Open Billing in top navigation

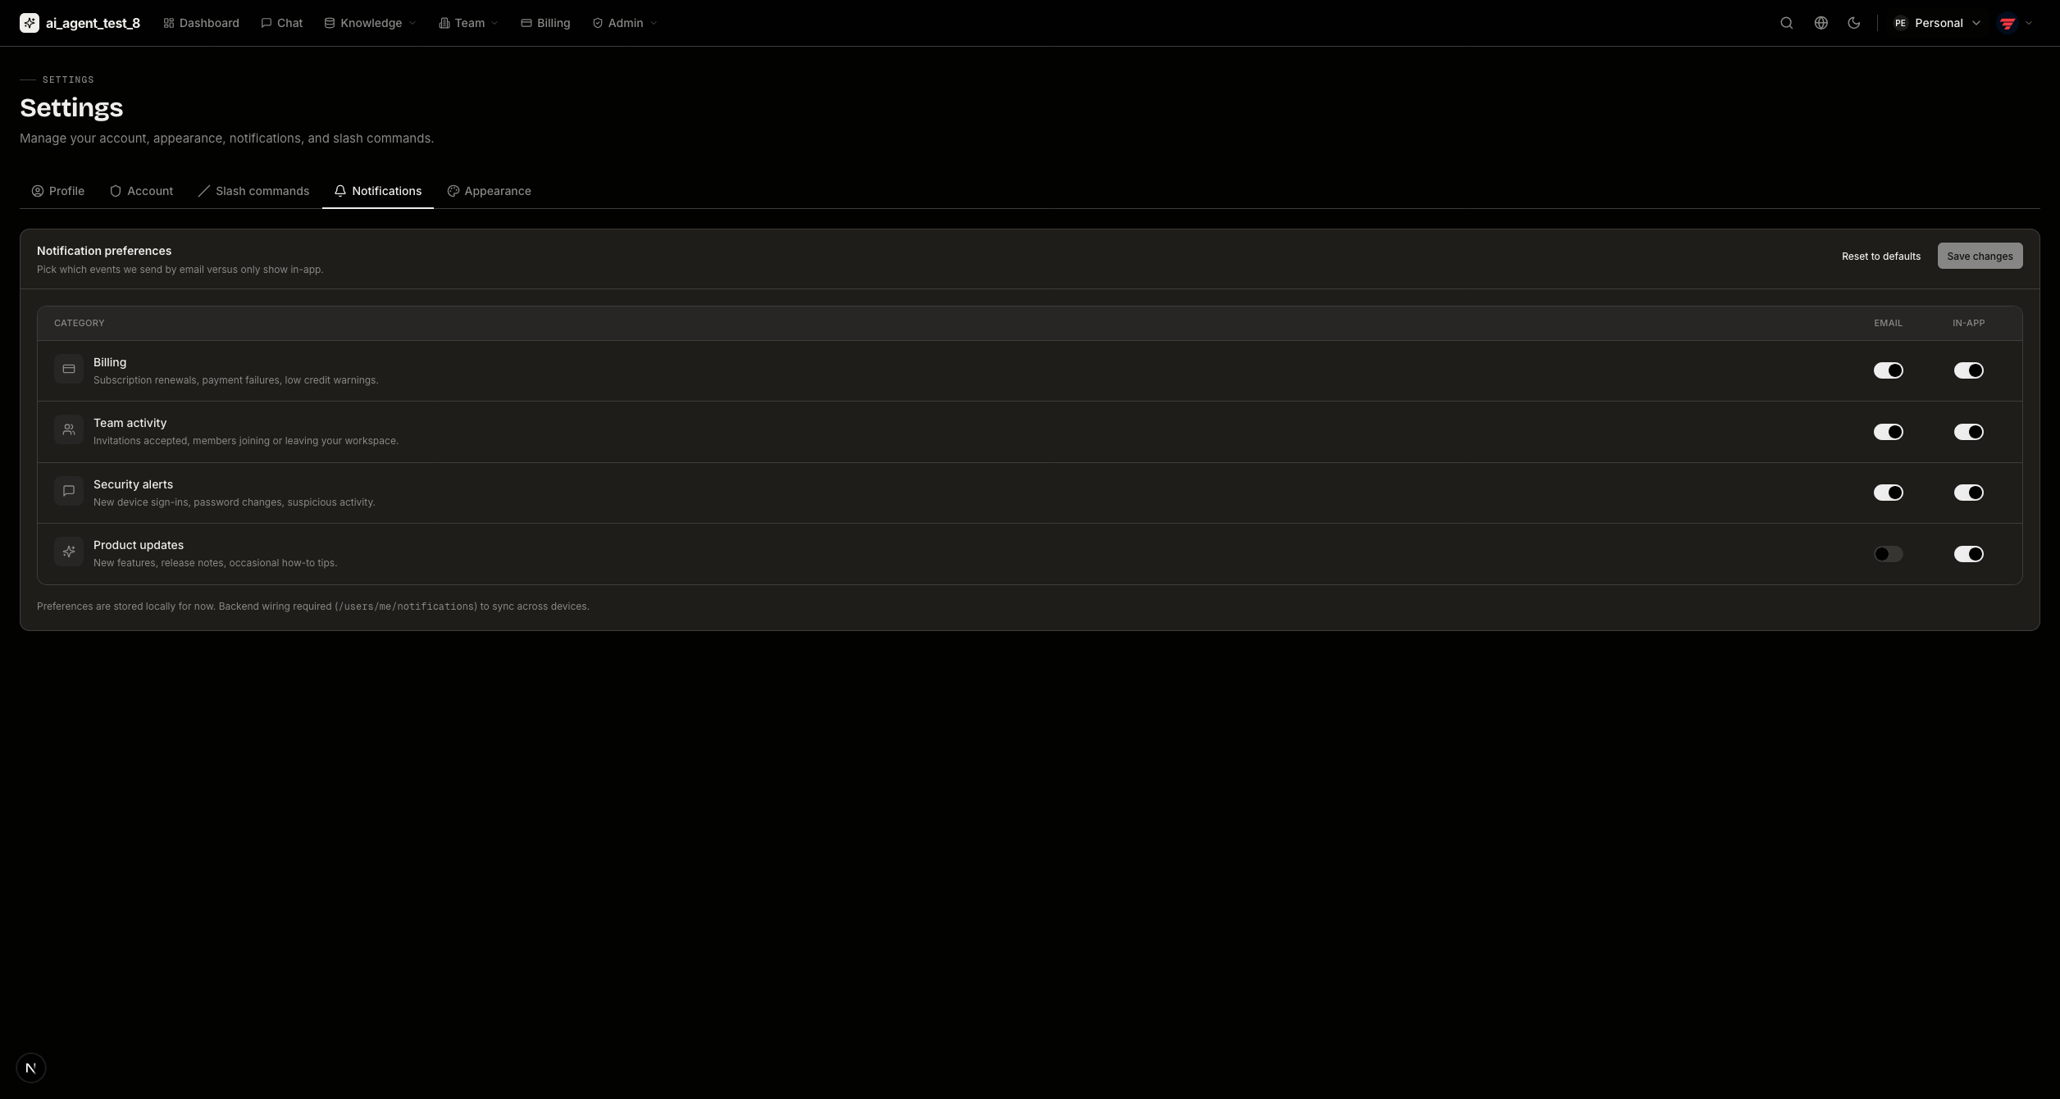(545, 23)
